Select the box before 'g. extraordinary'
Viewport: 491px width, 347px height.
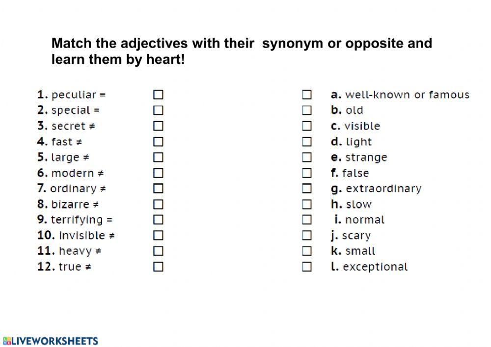click(307, 188)
